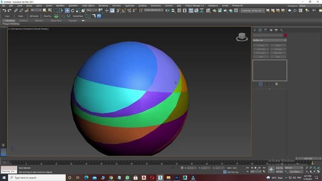The height and width of the screenshot is (181, 322).
Task: Click the Rectangular Selection Region icon
Action: click(55, 11)
